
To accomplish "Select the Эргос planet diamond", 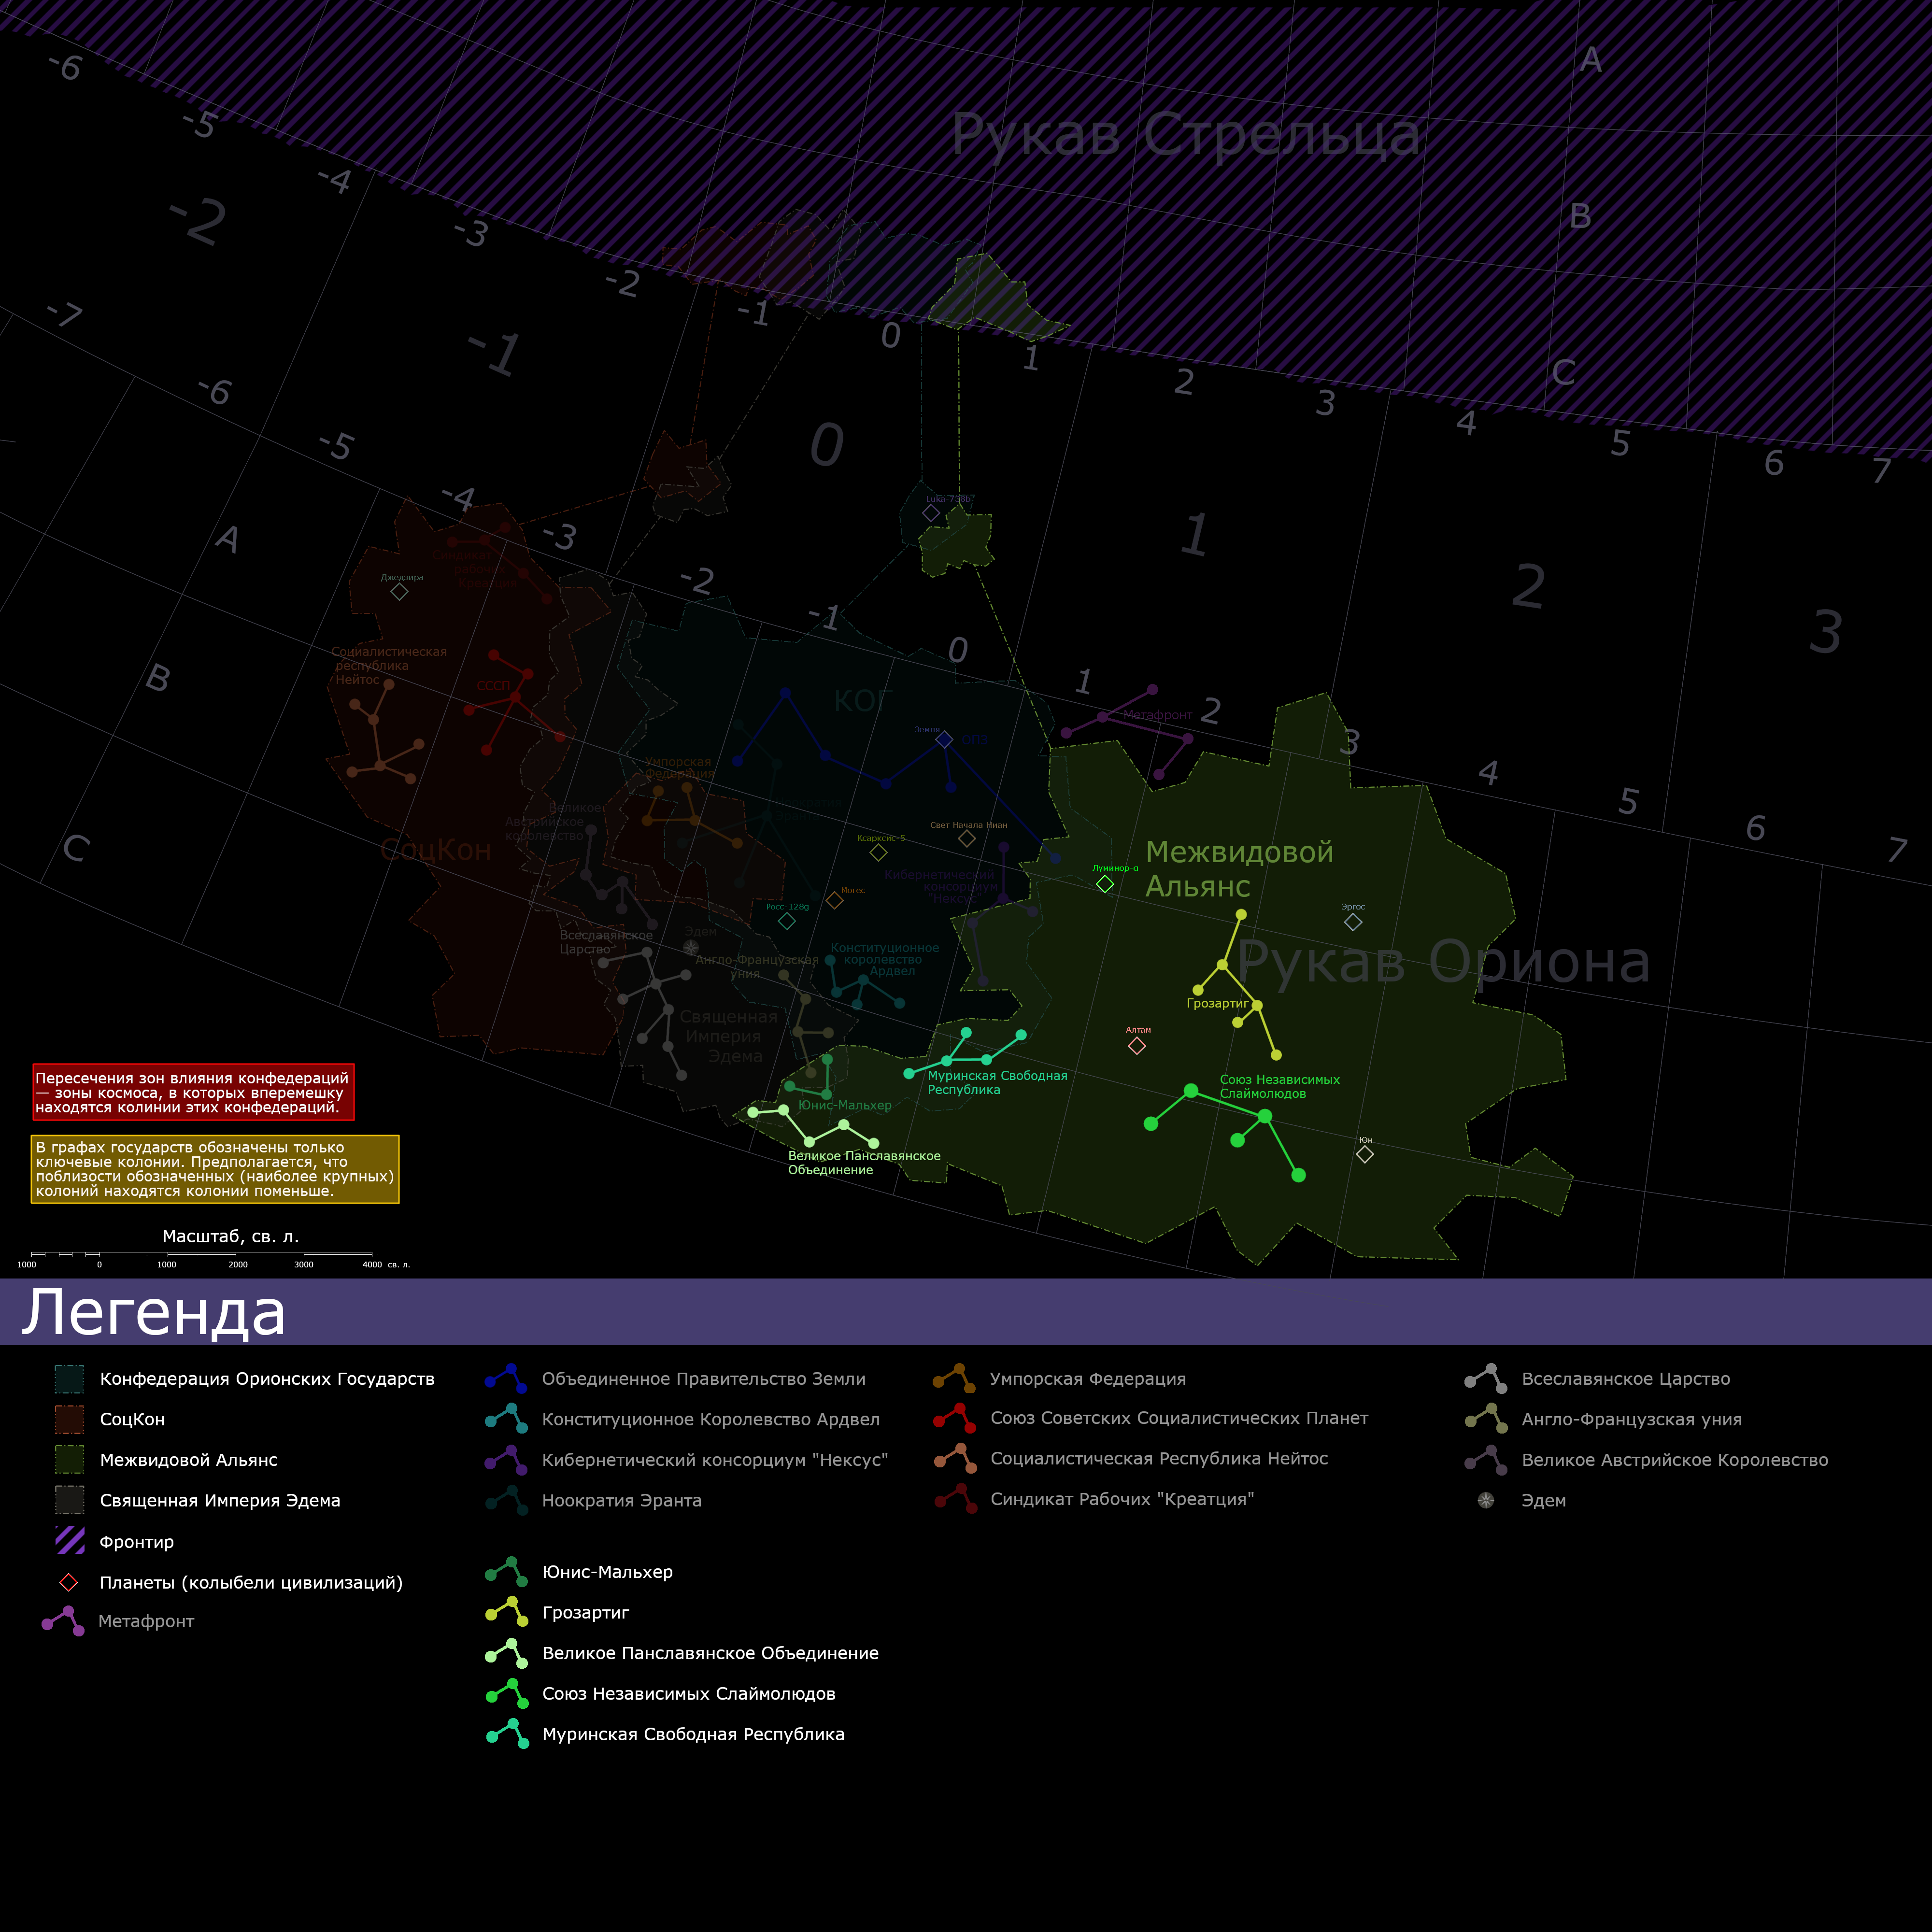I will click(x=1353, y=922).
